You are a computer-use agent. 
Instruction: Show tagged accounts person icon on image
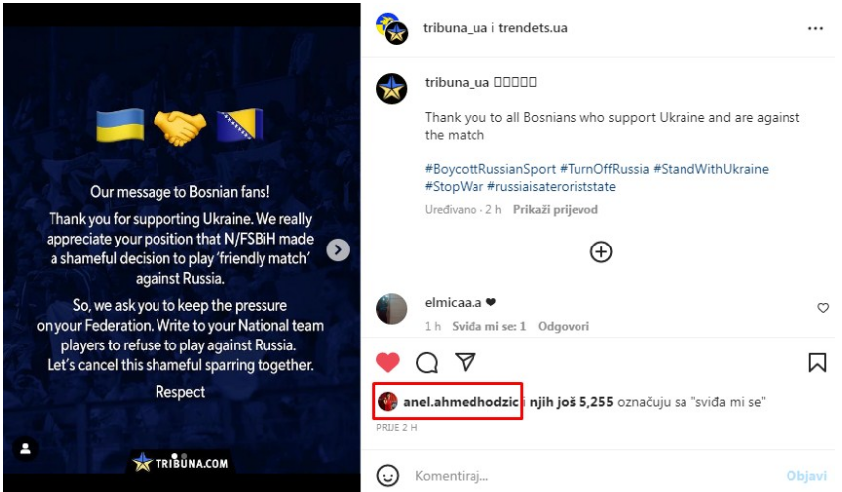[25, 449]
